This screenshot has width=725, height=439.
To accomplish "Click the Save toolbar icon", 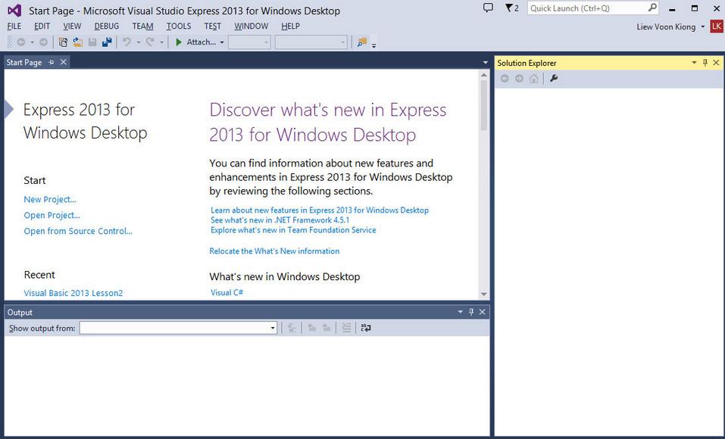I will coord(92,42).
